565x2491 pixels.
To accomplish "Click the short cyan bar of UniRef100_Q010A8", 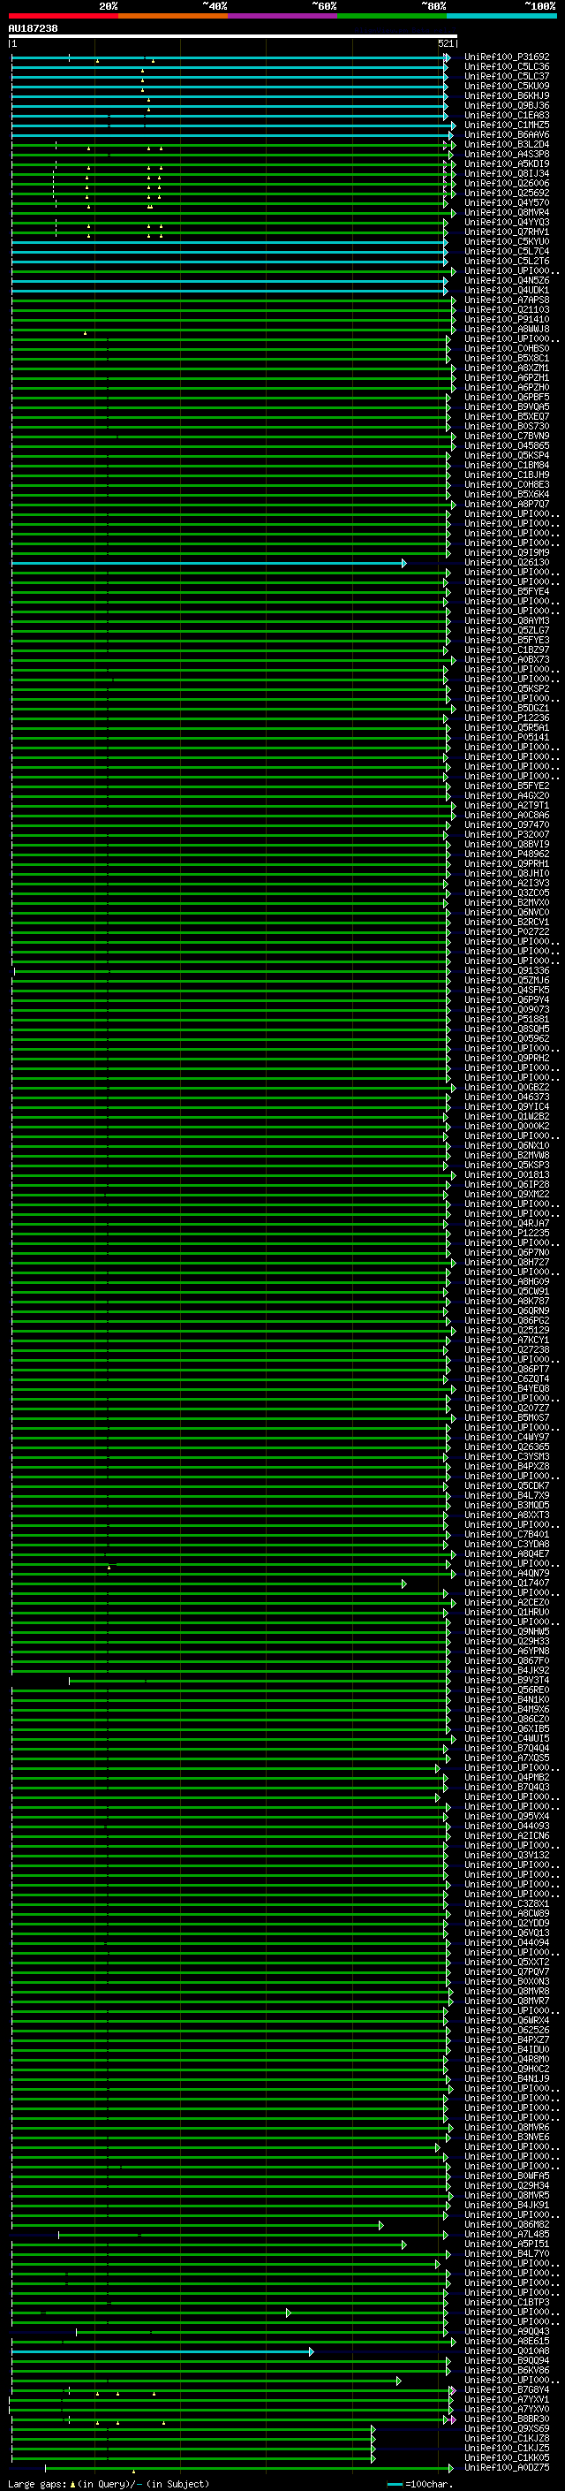I will click(x=161, y=2351).
